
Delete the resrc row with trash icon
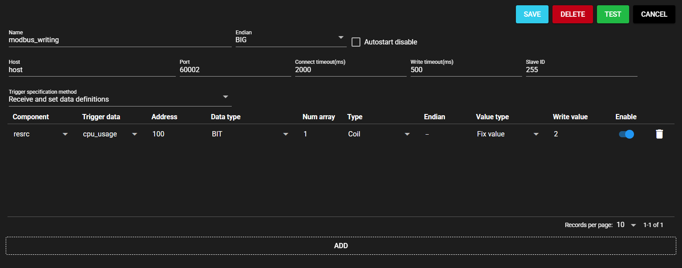coord(659,134)
